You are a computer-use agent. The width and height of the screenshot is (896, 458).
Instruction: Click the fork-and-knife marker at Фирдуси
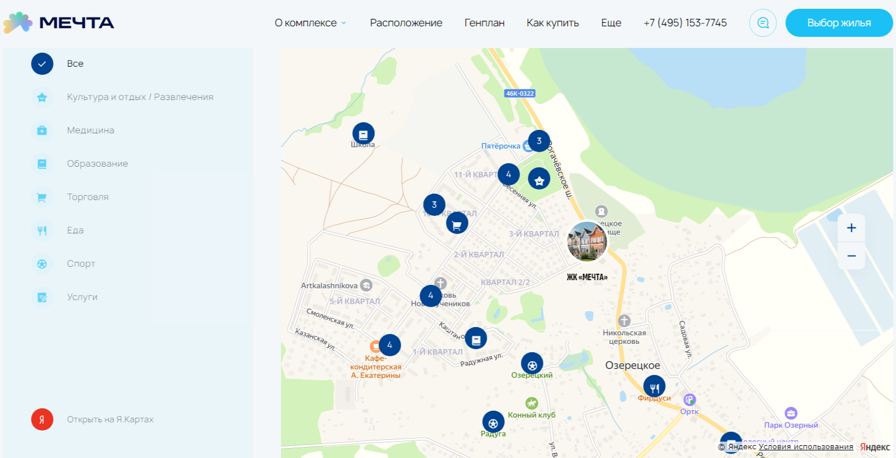click(654, 387)
